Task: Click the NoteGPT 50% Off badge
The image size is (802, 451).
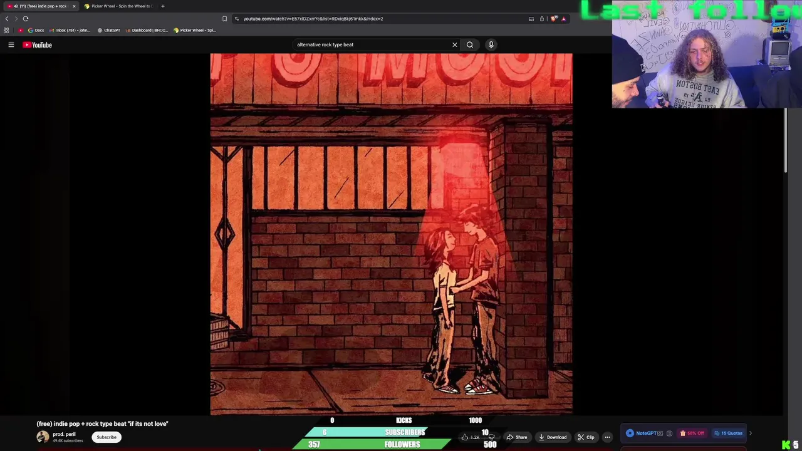Action: click(x=692, y=433)
